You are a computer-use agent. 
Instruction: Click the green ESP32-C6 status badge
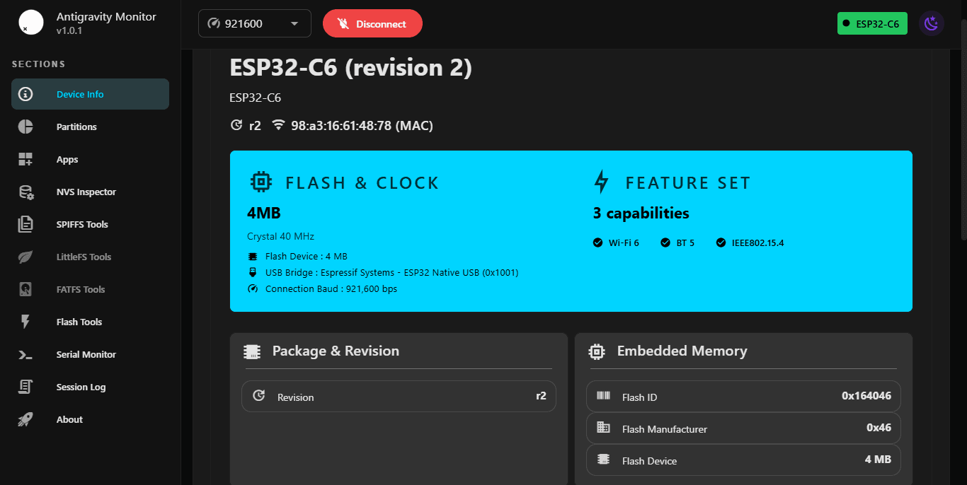click(x=872, y=23)
